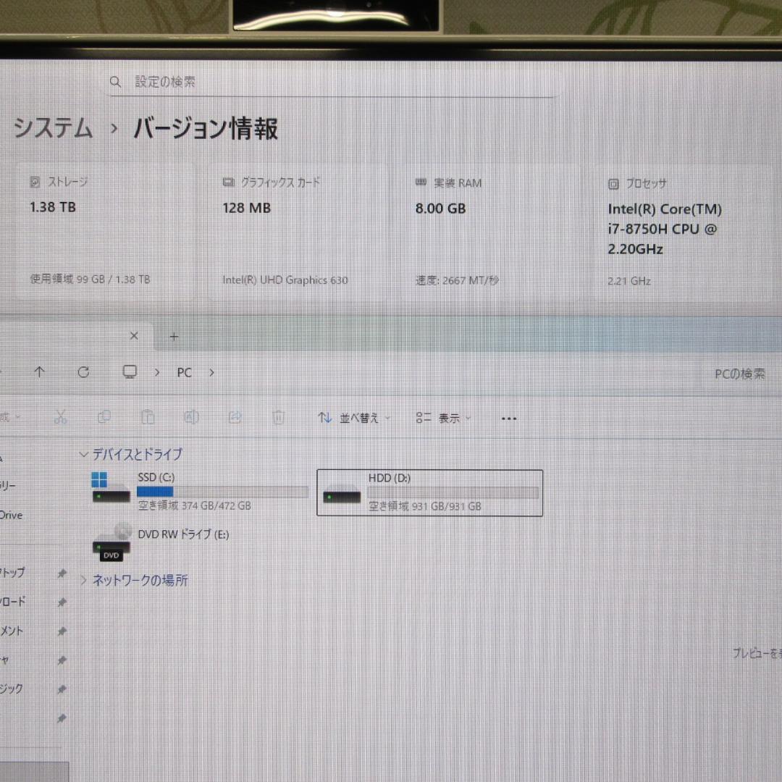Click the Rename icon in the toolbar
Viewport: 782px width, 782px height.
[x=191, y=417]
